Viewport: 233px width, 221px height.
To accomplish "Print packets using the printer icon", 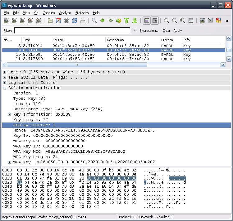I will 82,21.
